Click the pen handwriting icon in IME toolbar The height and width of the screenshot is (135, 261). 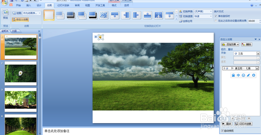tap(248, 75)
